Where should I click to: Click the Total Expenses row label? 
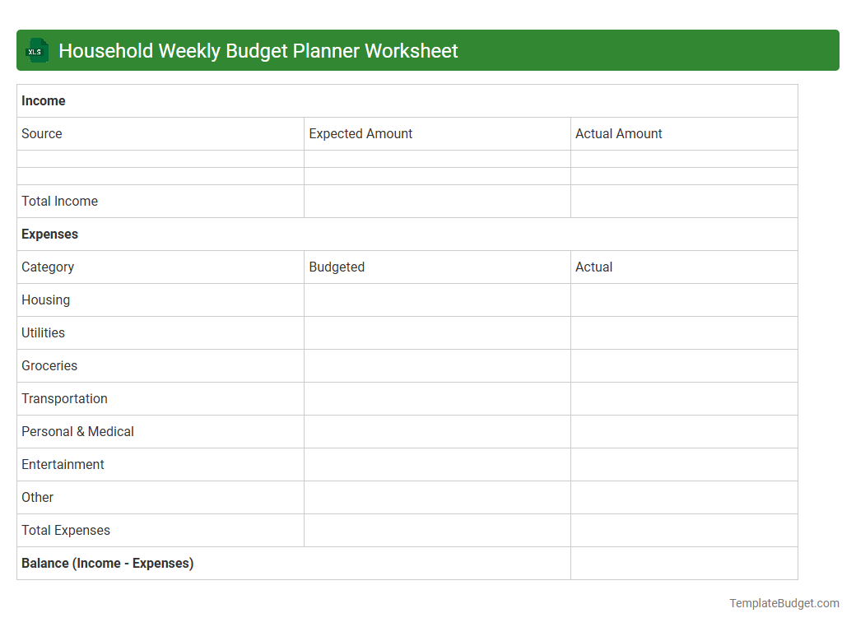click(x=65, y=530)
